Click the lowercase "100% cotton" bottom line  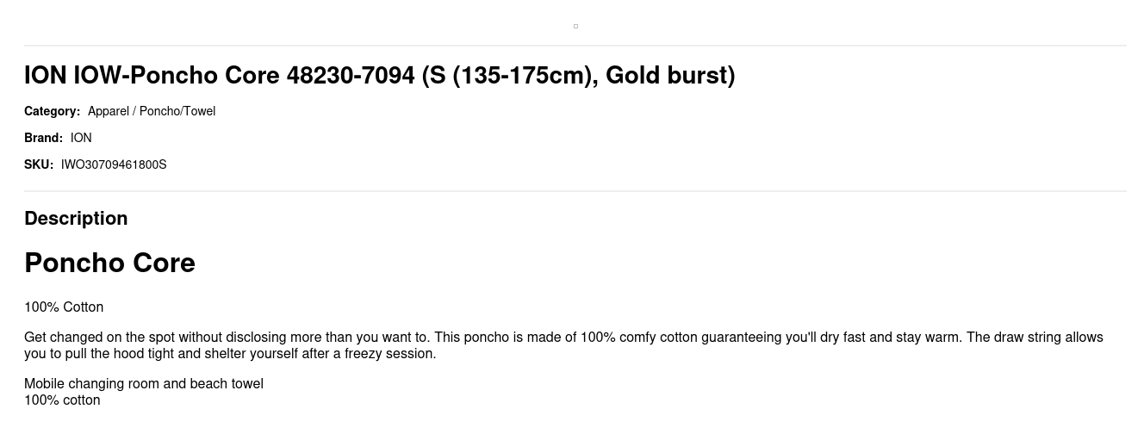pyautogui.click(x=62, y=400)
